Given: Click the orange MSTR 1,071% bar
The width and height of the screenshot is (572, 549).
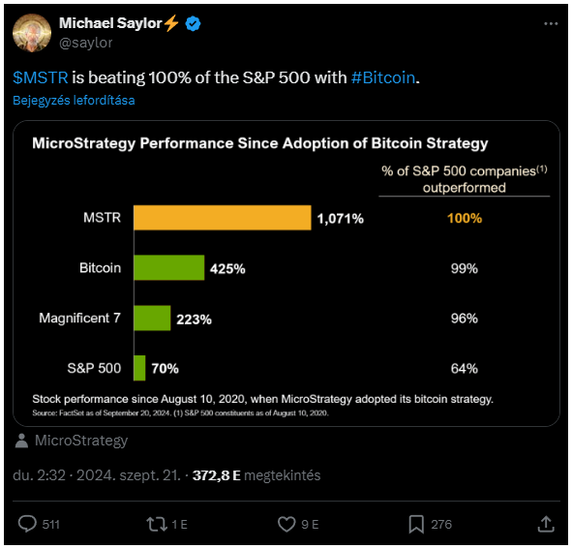Looking at the screenshot, I should [223, 218].
